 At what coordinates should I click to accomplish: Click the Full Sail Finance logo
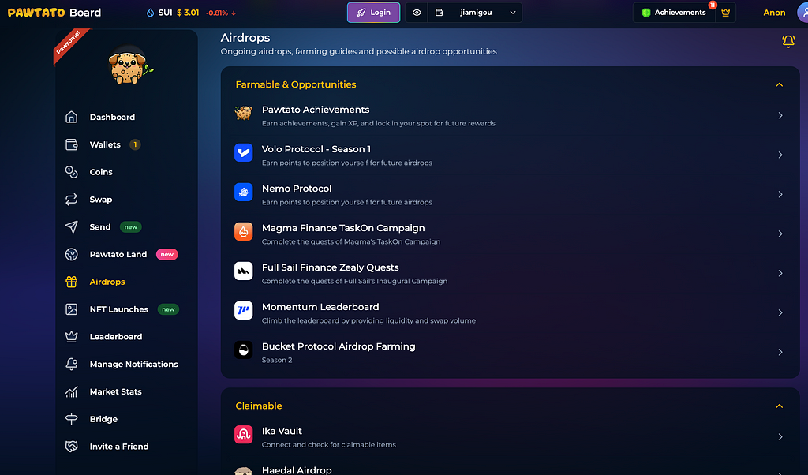[x=243, y=271]
